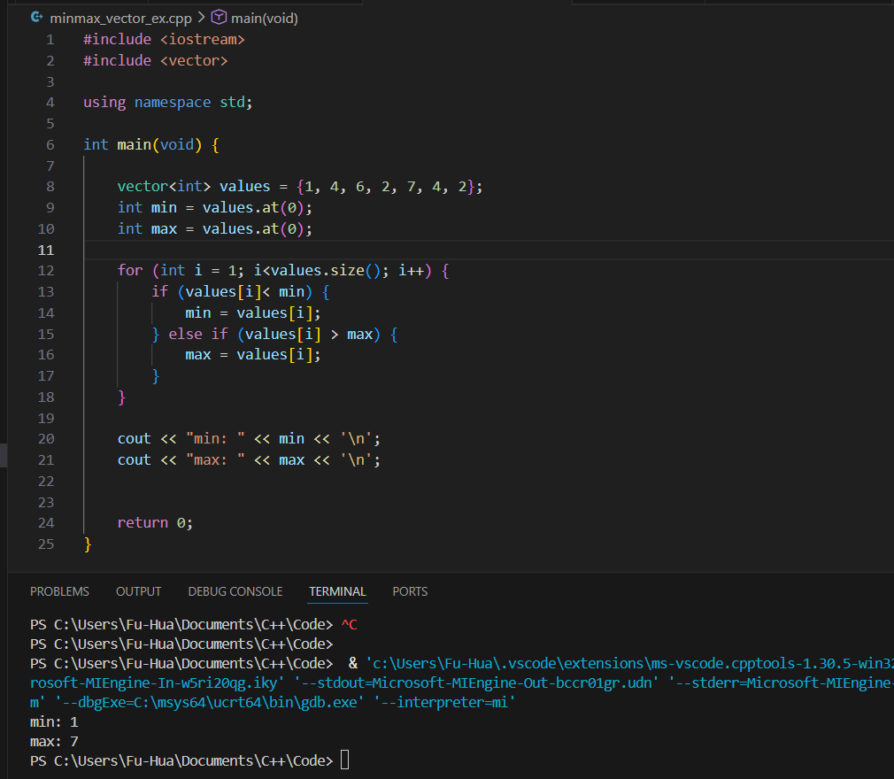Click line number 24 in the gutter
894x779 pixels.
[46, 523]
